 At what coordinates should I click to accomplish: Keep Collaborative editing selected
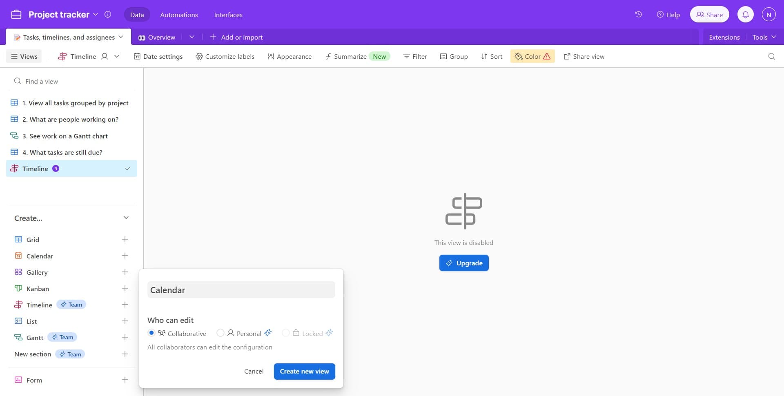click(151, 333)
